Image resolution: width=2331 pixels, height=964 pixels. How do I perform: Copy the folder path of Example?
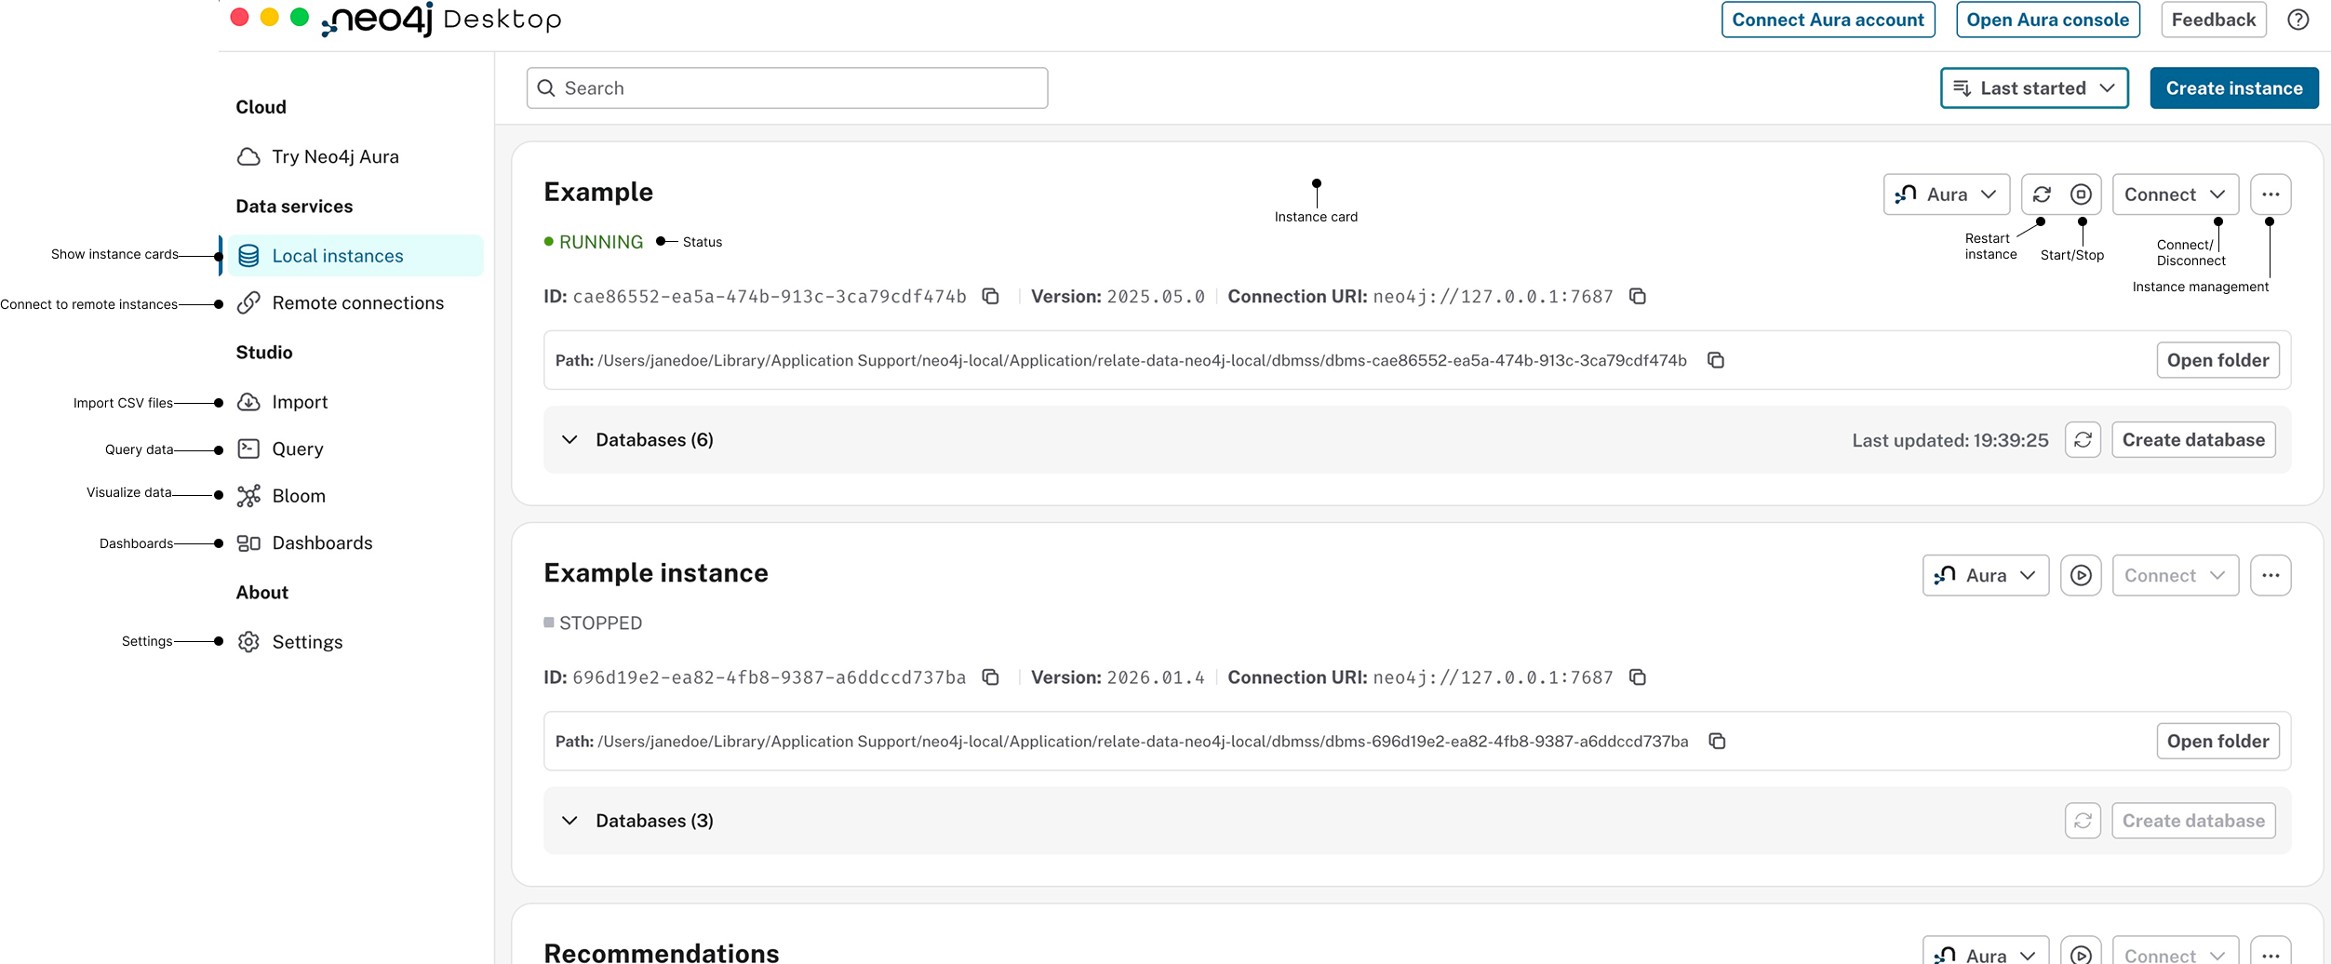(x=1716, y=360)
